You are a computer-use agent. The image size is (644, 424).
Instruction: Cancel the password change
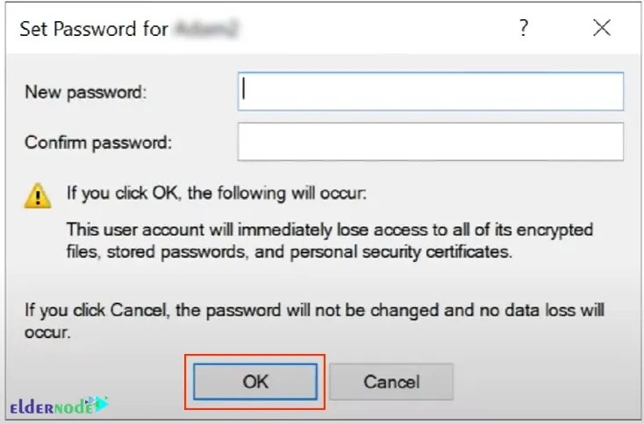(x=391, y=382)
